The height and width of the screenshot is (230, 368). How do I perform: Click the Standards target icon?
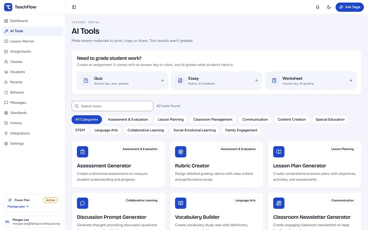tap(6, 113)
